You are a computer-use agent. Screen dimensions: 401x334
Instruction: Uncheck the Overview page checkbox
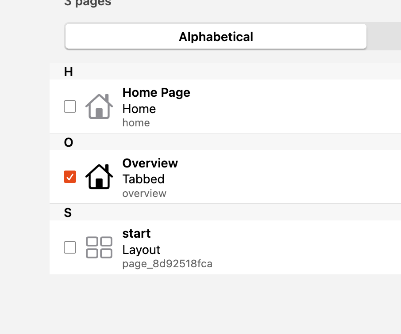(x=70, y=177)
